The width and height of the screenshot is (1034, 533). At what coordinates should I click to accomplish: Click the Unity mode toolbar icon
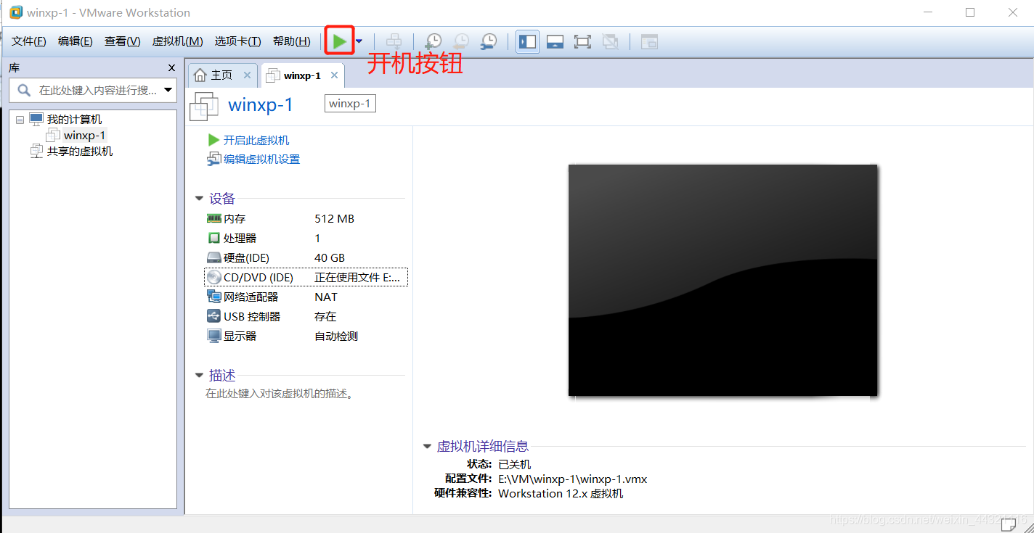pyautogui.click(x=611, y=41)
